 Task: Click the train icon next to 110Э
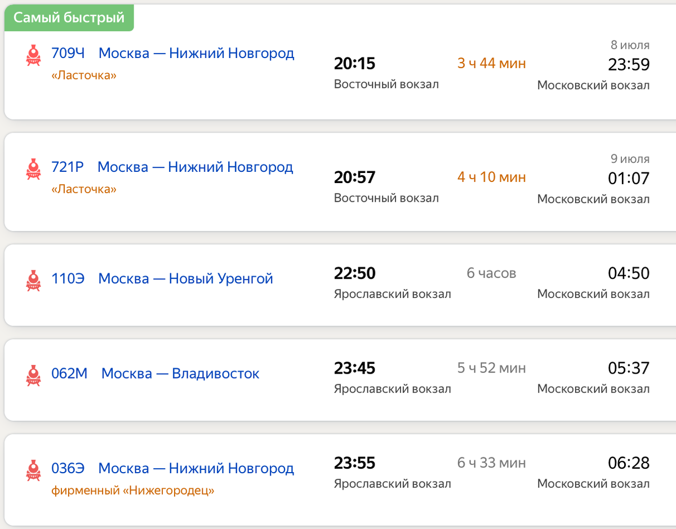[34, 281]
